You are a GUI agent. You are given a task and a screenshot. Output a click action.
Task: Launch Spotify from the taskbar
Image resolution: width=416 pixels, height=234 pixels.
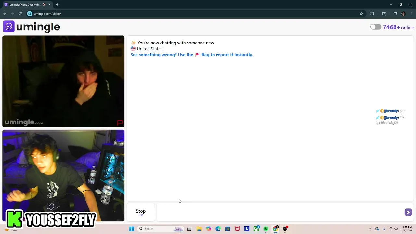(266, 229)
